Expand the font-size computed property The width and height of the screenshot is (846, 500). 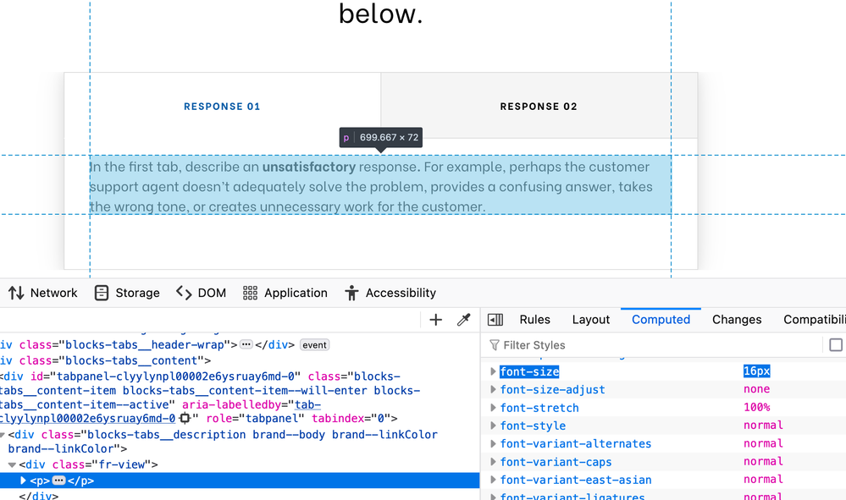[493, 371]
